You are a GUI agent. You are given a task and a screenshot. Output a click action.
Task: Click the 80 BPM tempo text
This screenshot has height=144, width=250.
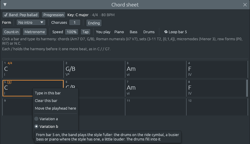click(108, 15)
